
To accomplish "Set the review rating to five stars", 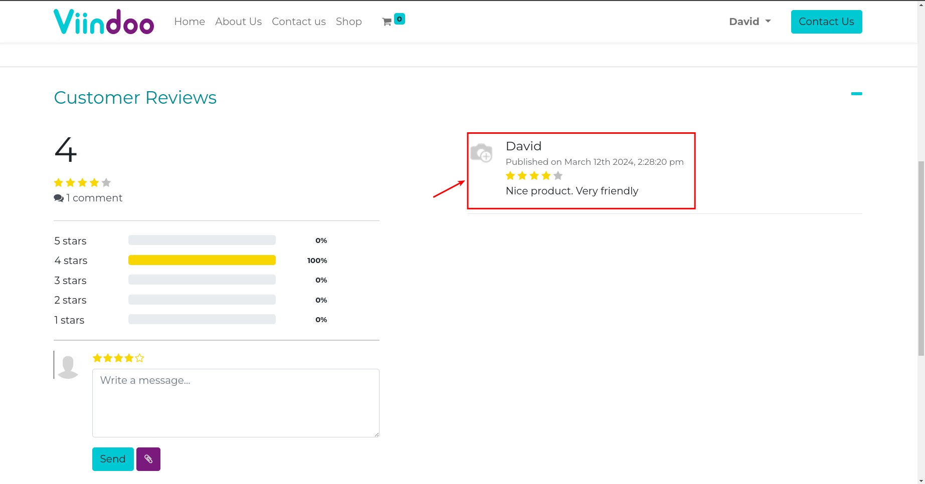I will (x=140, y=357).
